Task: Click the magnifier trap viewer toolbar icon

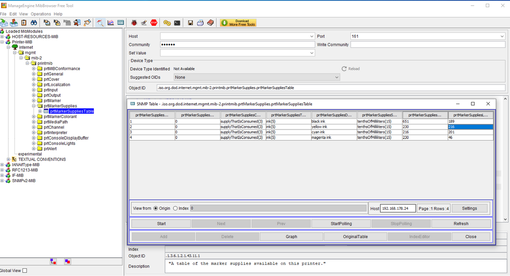Action: pyautogui.click(x=100, y=23)
